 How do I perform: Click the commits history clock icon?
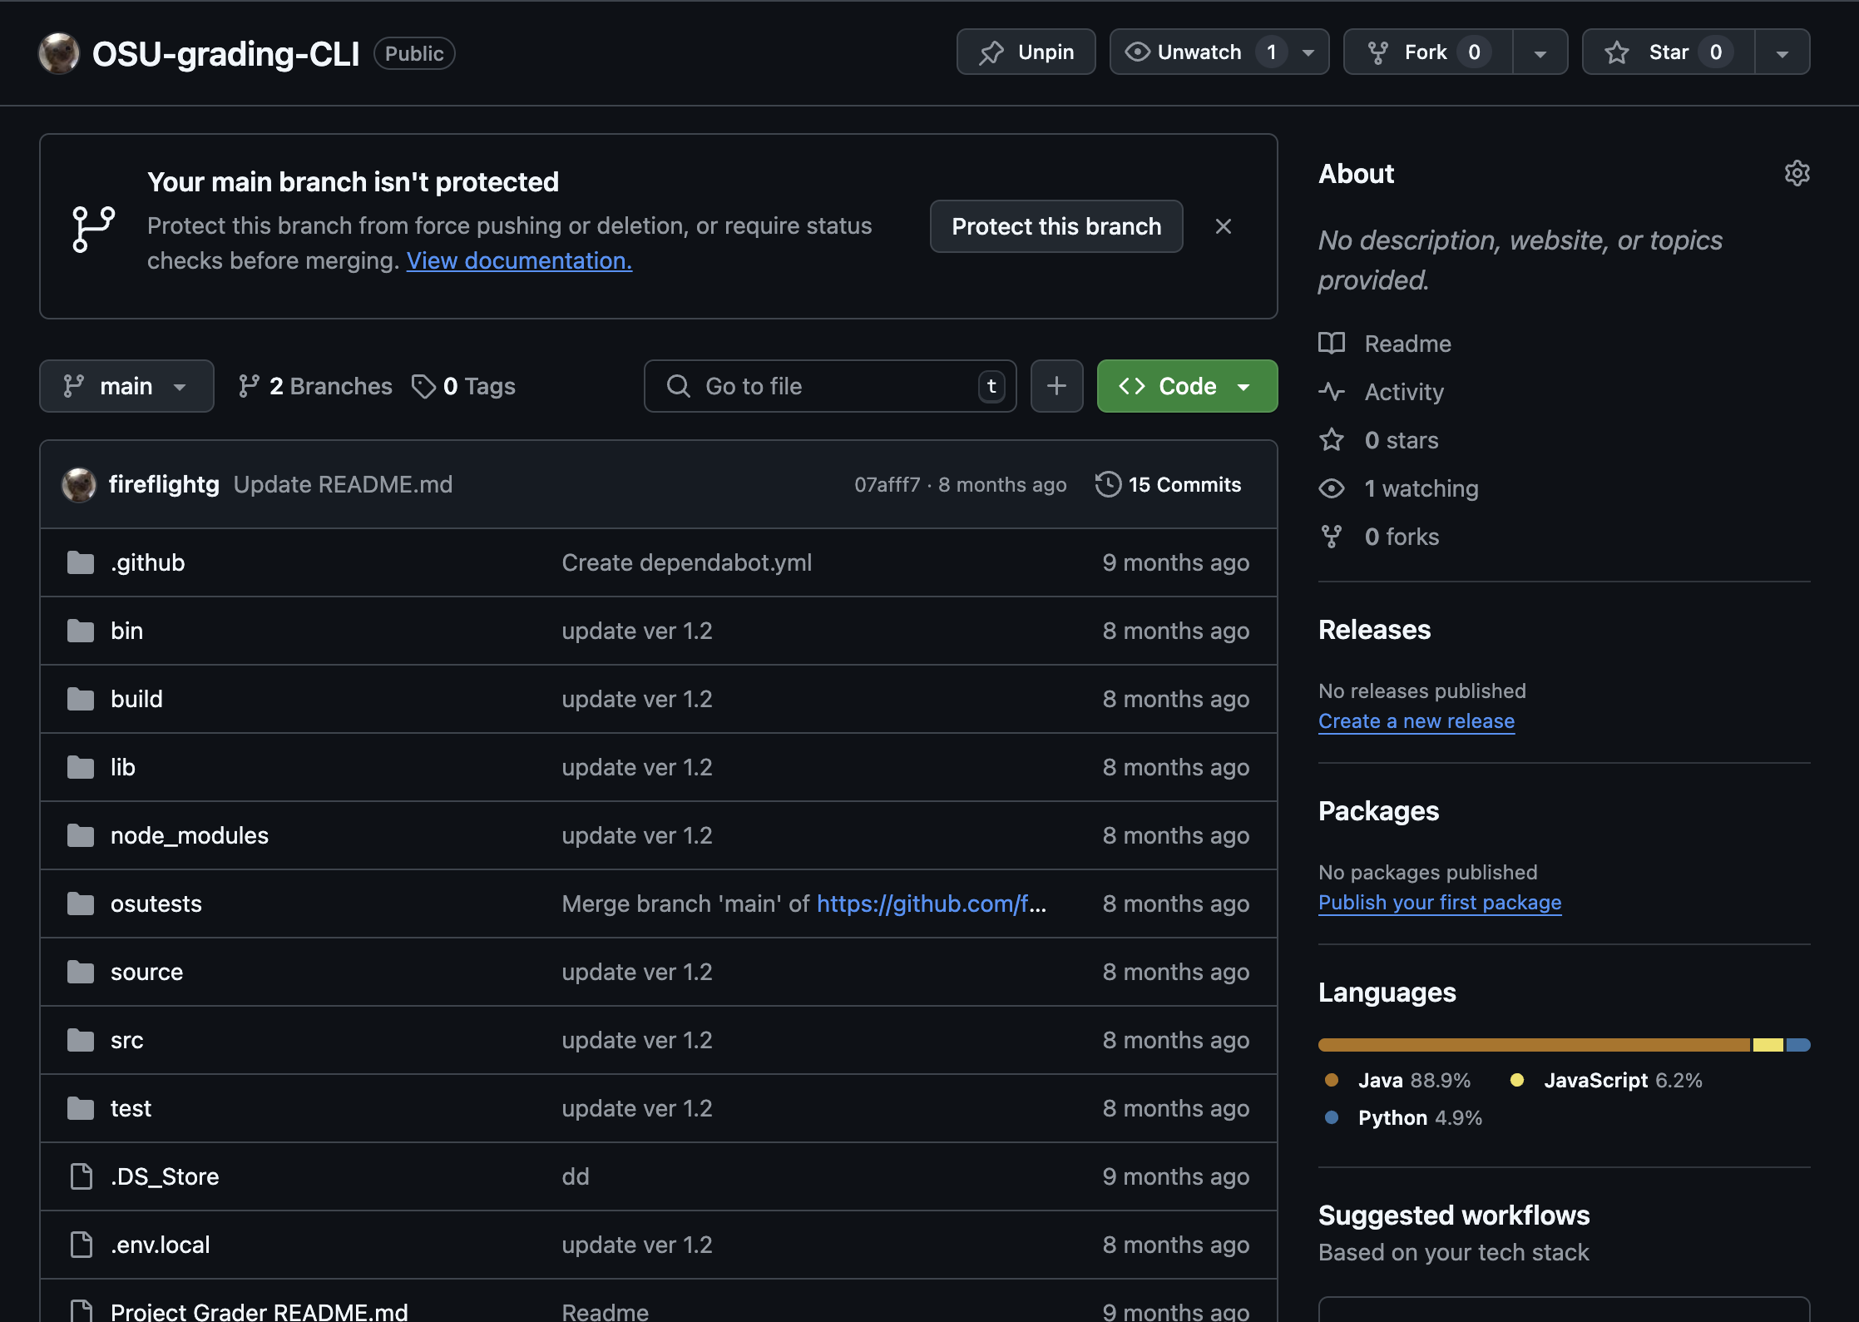pos(1108,484)
